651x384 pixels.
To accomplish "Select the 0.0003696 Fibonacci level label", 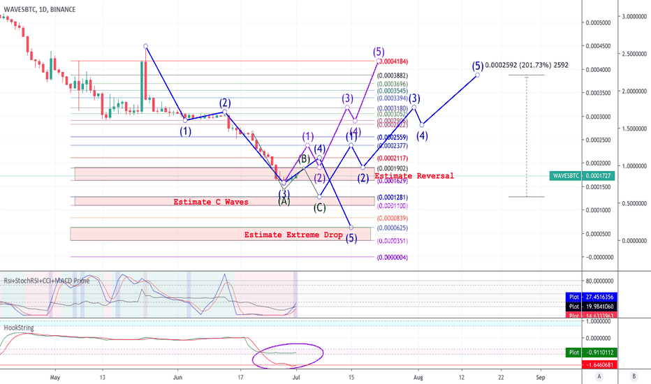I will (x=393, y=84).
